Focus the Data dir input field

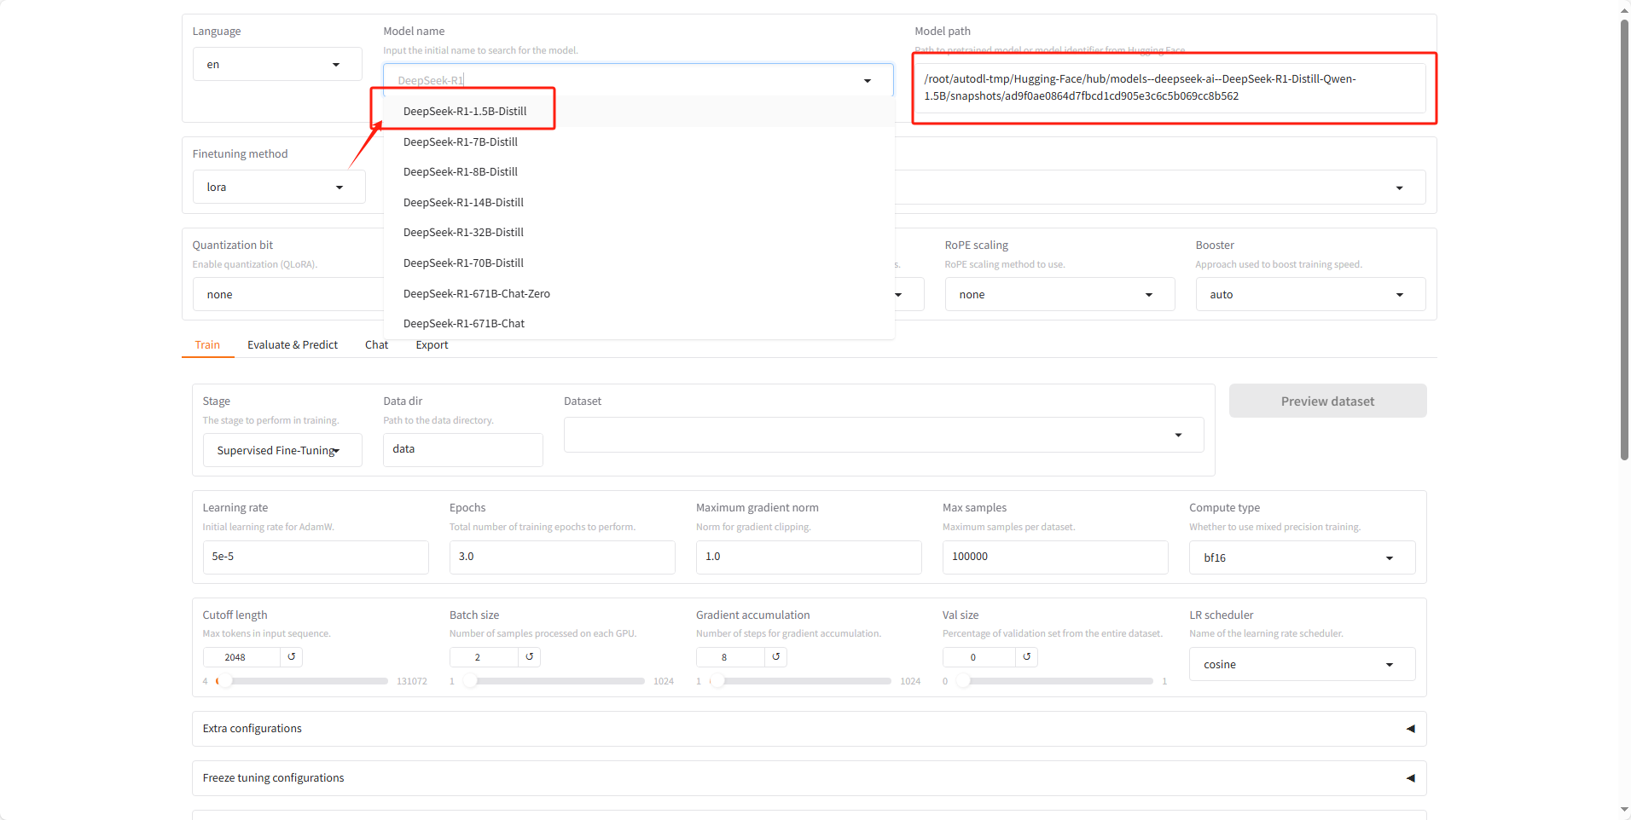click(x=462, y=450)
